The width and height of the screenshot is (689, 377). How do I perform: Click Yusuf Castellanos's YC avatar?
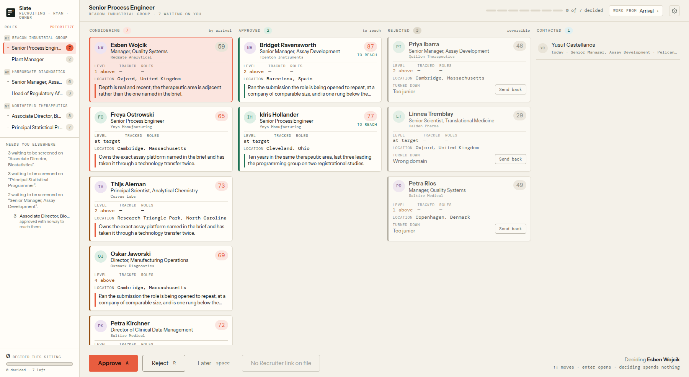(543, 48)
